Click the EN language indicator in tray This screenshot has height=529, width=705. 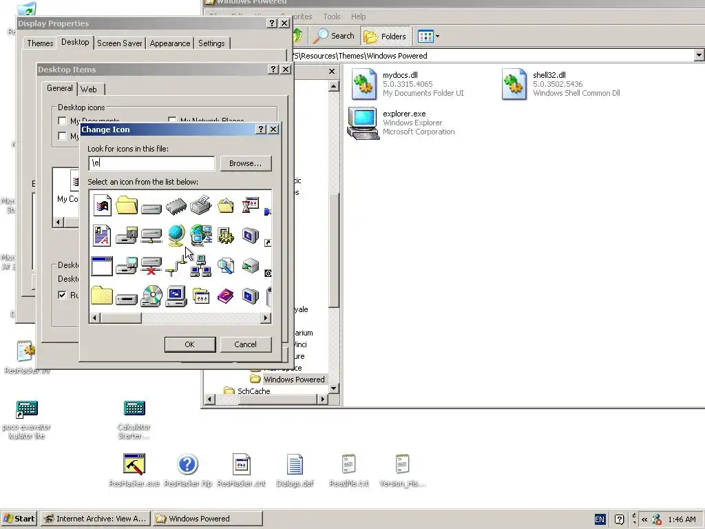click(x=600, y=519)
